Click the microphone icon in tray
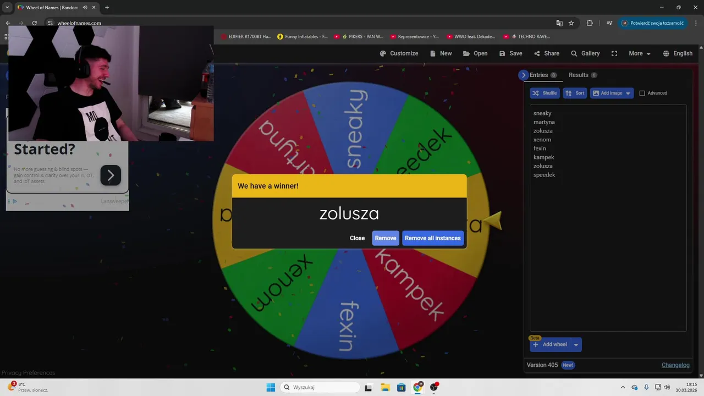The image size is (704, 396). pyautogui.click(x=646, y=387)
